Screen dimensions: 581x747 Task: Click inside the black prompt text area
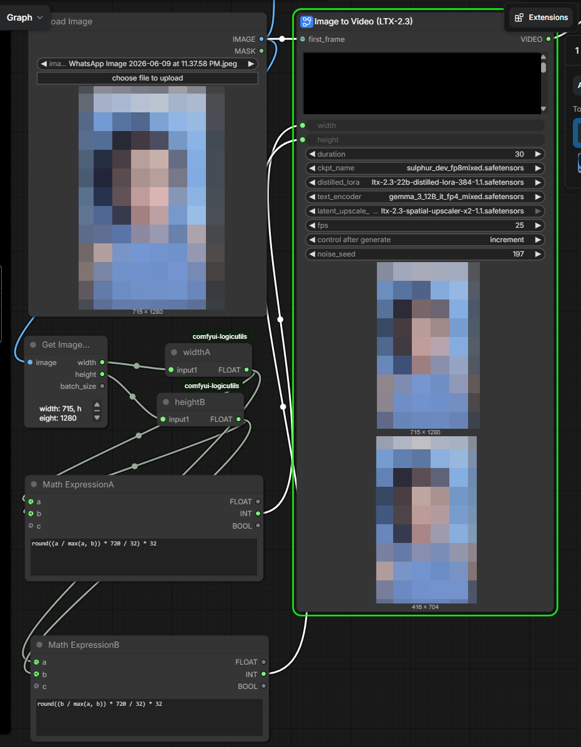pyautogui.click(x=422, y=83)
